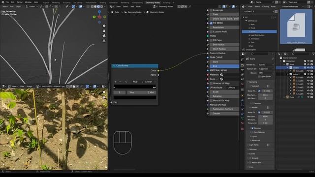Click the ColorRamp Pos value field

point(141,92)
